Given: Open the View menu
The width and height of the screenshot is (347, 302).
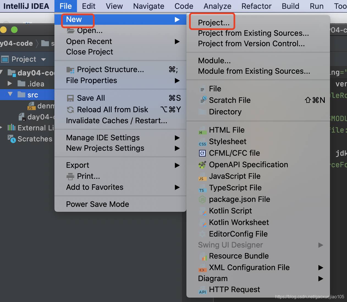Looking at the screenshot, I should point(114,6).
